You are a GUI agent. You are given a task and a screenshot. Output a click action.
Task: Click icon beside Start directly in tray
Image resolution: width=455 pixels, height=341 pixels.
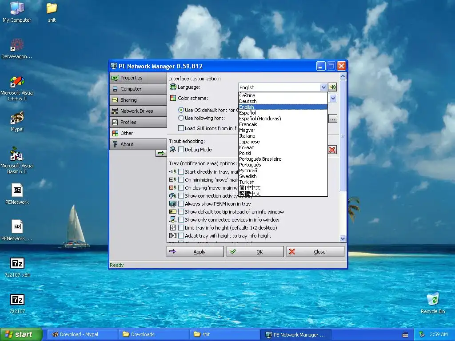[x=173, y=172]
